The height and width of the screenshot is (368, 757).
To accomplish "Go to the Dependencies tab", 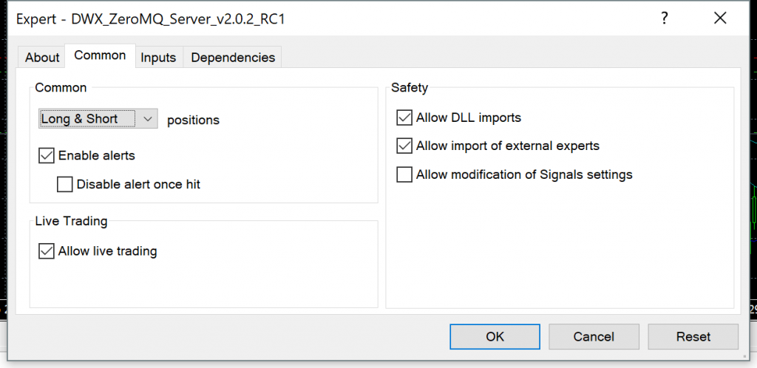I will point(233,58).
